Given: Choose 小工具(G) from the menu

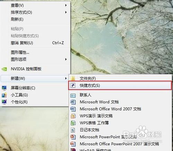Looking at the screenshot, I should (35, 95).
